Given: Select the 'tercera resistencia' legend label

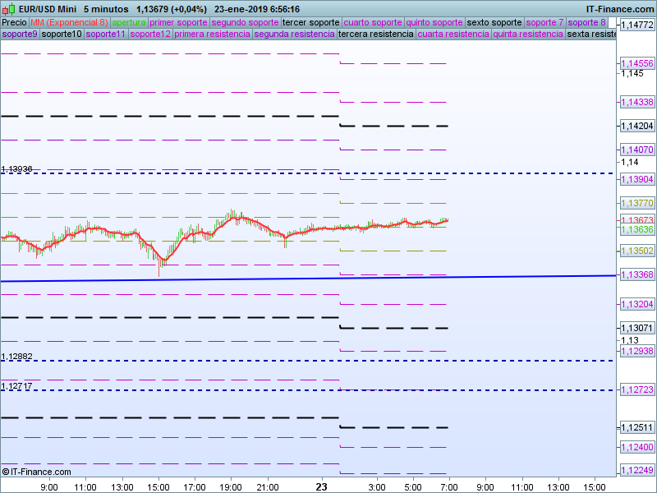Looking at the screenshot, I should (376, 35).
